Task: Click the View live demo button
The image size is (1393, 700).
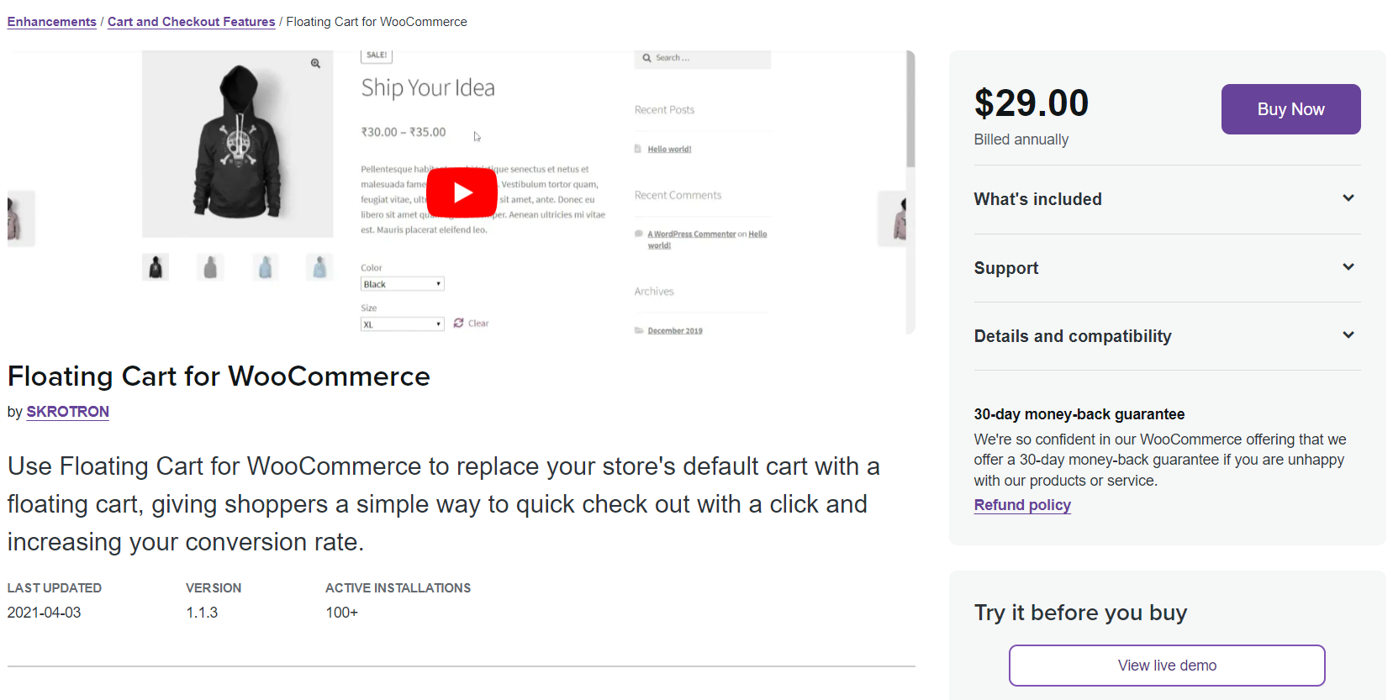Action: [x=1166, y=665]
